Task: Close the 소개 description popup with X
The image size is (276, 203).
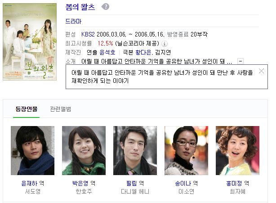Action: 261,71
